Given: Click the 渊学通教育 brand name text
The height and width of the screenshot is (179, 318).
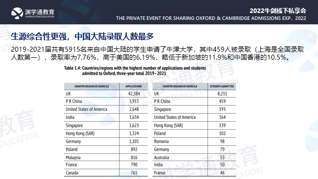Looking at the screenshot, I should click(x=40, y=12).
